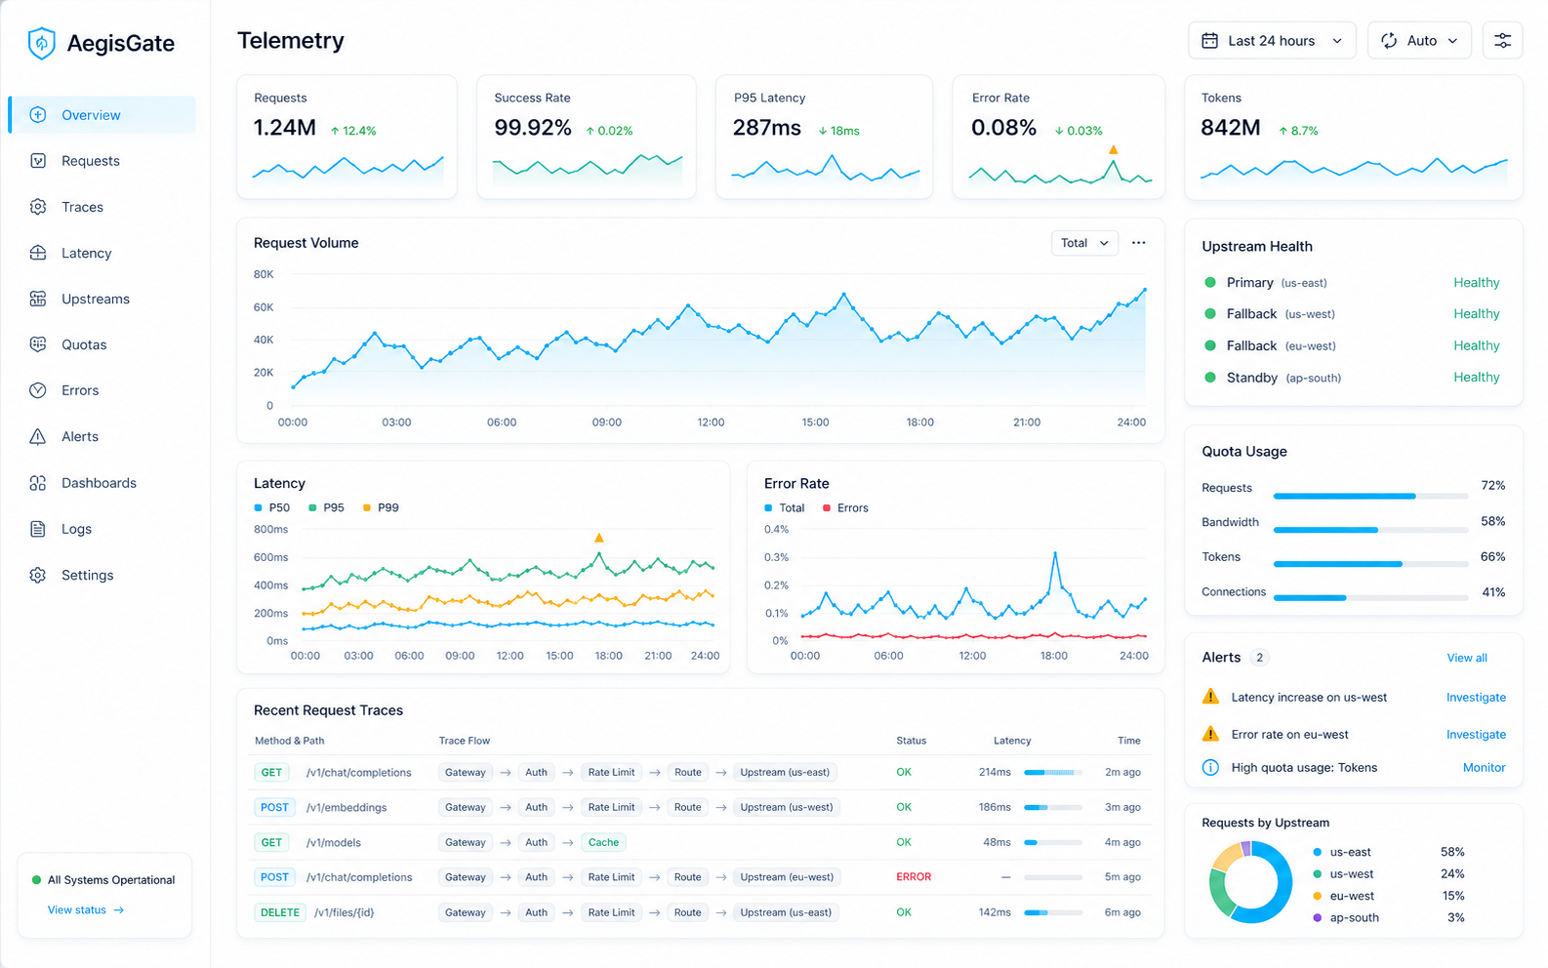Screen dimensions: 1548x968
Task: Click the Quotas sidebar icon
Action: 38,344
